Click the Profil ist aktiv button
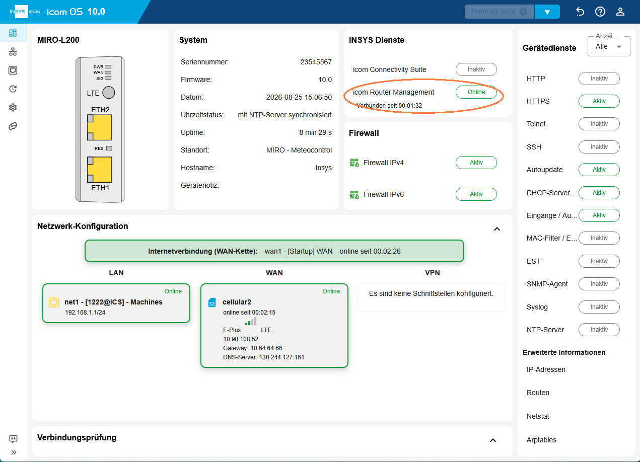 pos(499,12)
